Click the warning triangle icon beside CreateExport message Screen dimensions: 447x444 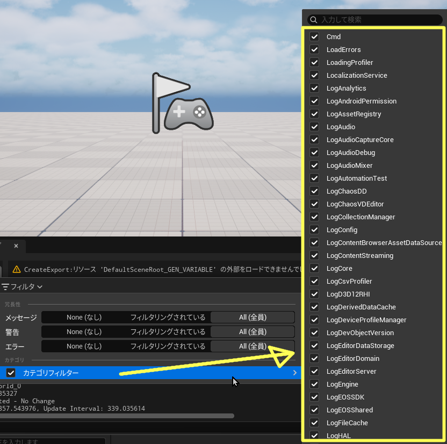pos(17,269)
